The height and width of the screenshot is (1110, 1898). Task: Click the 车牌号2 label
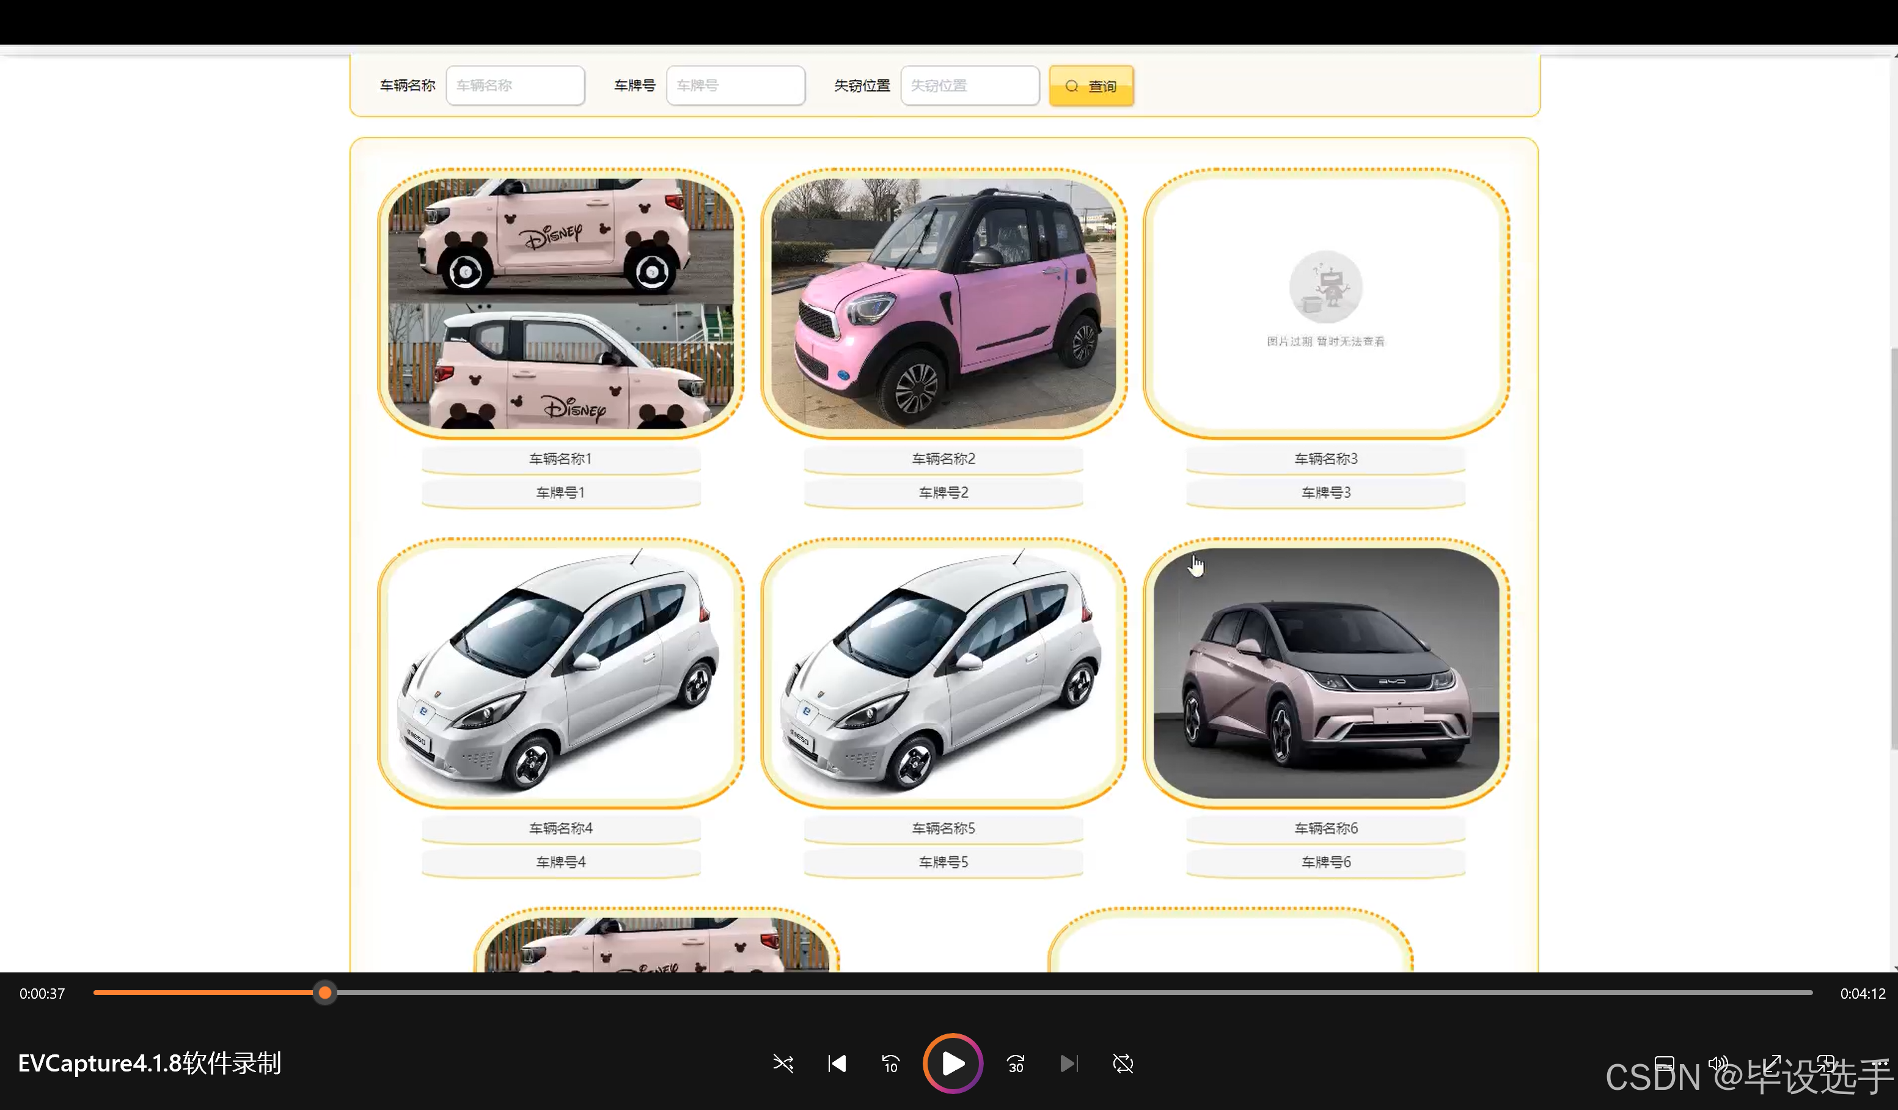tap(944, 493)
